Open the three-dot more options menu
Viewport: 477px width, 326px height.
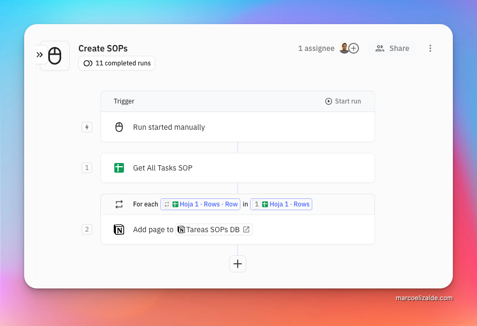click(430, 48)
